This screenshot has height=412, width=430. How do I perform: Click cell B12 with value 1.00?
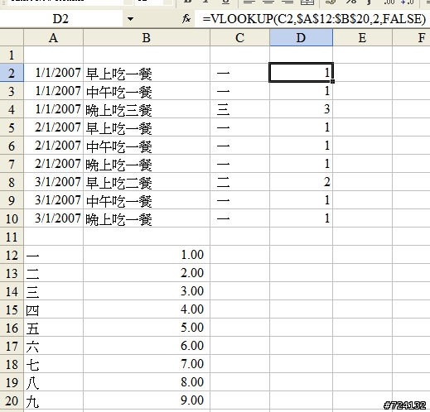pos(147,255)
